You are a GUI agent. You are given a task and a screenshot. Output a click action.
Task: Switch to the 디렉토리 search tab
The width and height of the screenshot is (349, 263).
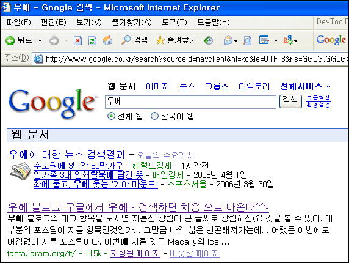[254, 86]
